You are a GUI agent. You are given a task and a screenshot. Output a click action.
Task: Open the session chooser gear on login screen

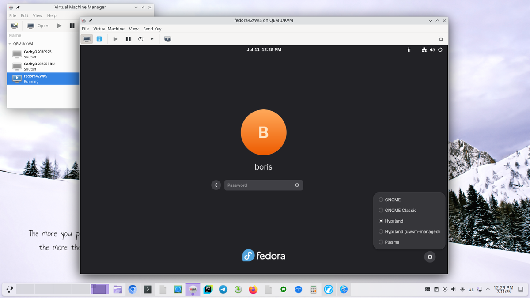[x=430, y=257]
